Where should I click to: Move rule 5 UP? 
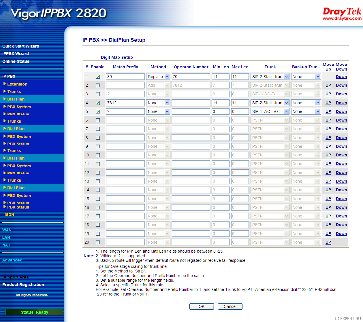pyautogui.click(x=328, y=111)
